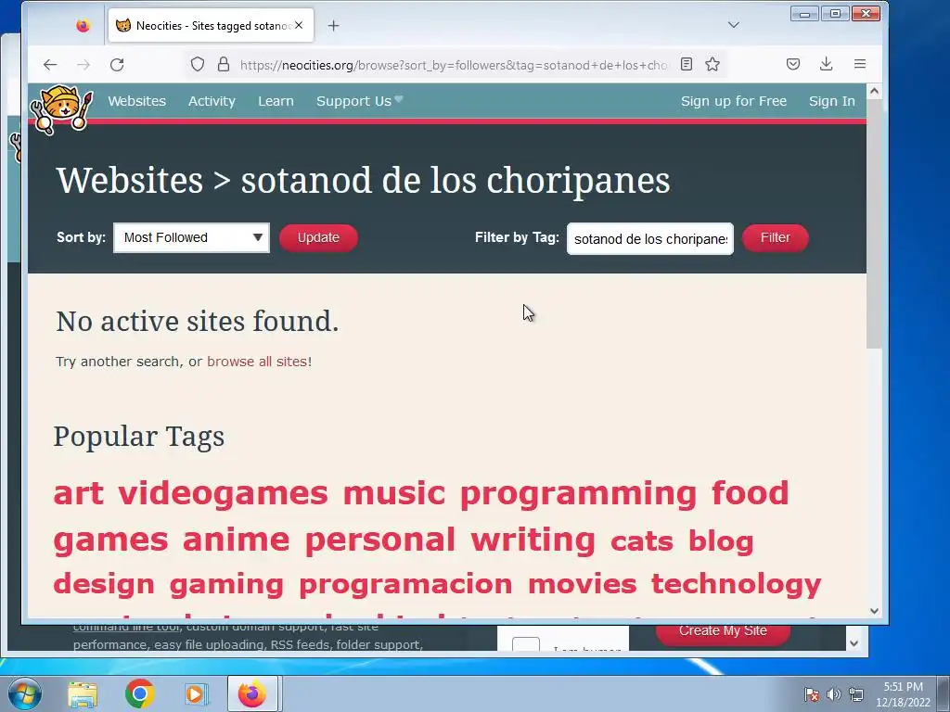Click the gaming popular tag
The width and height of the screenshot is (950, 712).
click(226, 584)
